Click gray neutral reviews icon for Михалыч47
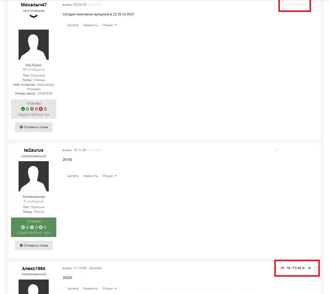This screenshot has height=294, width=329. coord(32,109)
